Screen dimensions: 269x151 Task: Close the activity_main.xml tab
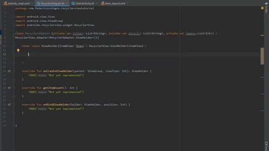click(x=32, y=3)
